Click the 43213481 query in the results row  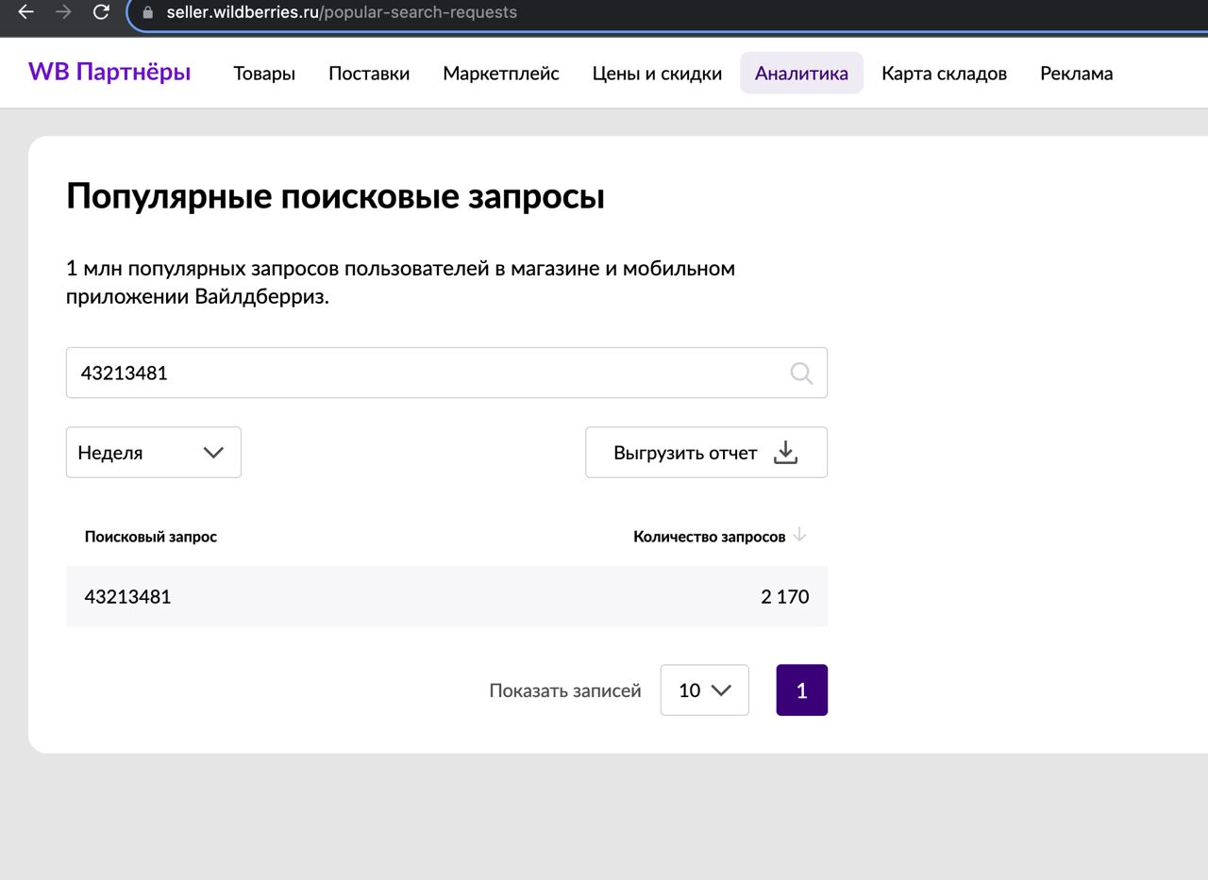click(127, 597)
